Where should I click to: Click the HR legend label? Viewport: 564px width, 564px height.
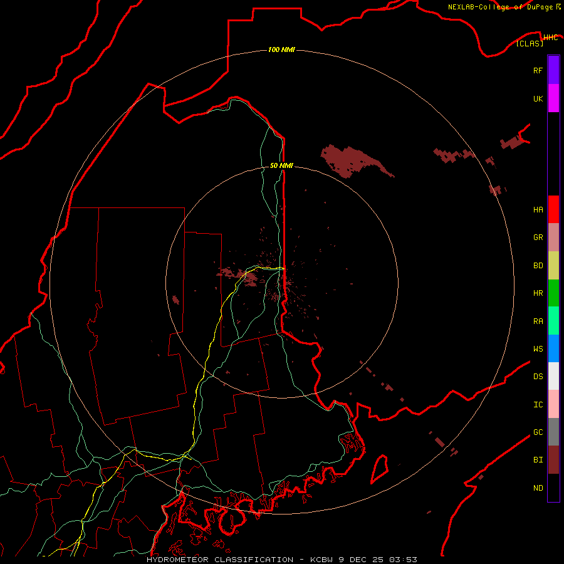[x=538, y=293]
